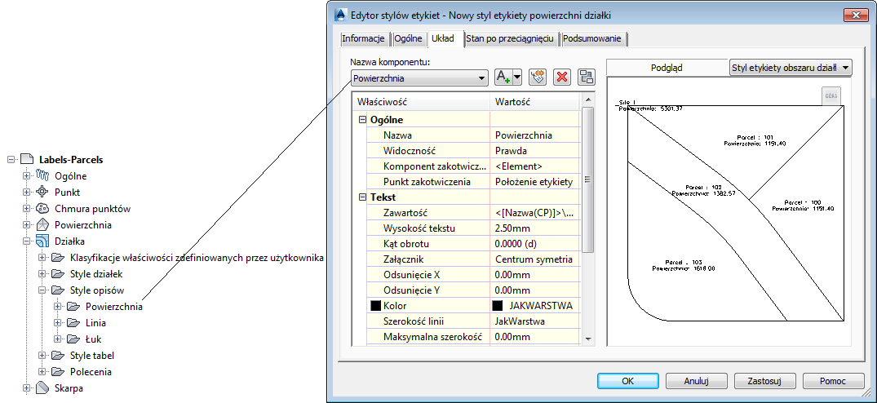Click the Właściwość column header
Viewport: 877px width, 403px height.
422,103
